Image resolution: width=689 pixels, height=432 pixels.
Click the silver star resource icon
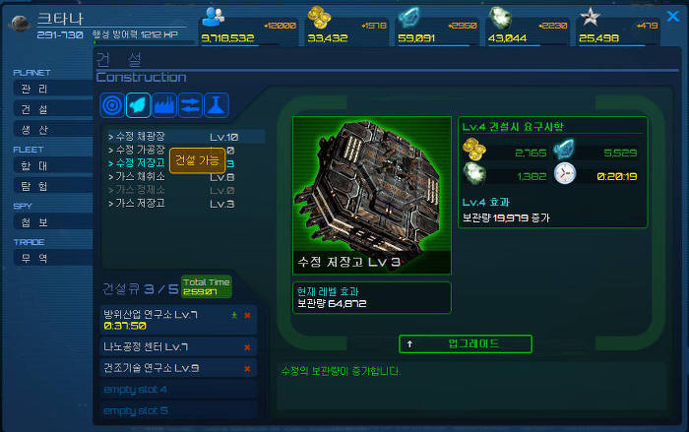click(590, 18)
